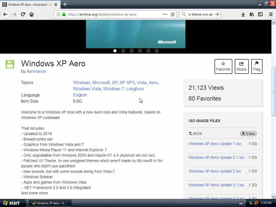Click the green secure connection padlock
This screenshot has width=276, height=207.
[x=64, y=14]
